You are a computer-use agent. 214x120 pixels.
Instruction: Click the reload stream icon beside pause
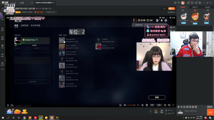click(12, 105)
